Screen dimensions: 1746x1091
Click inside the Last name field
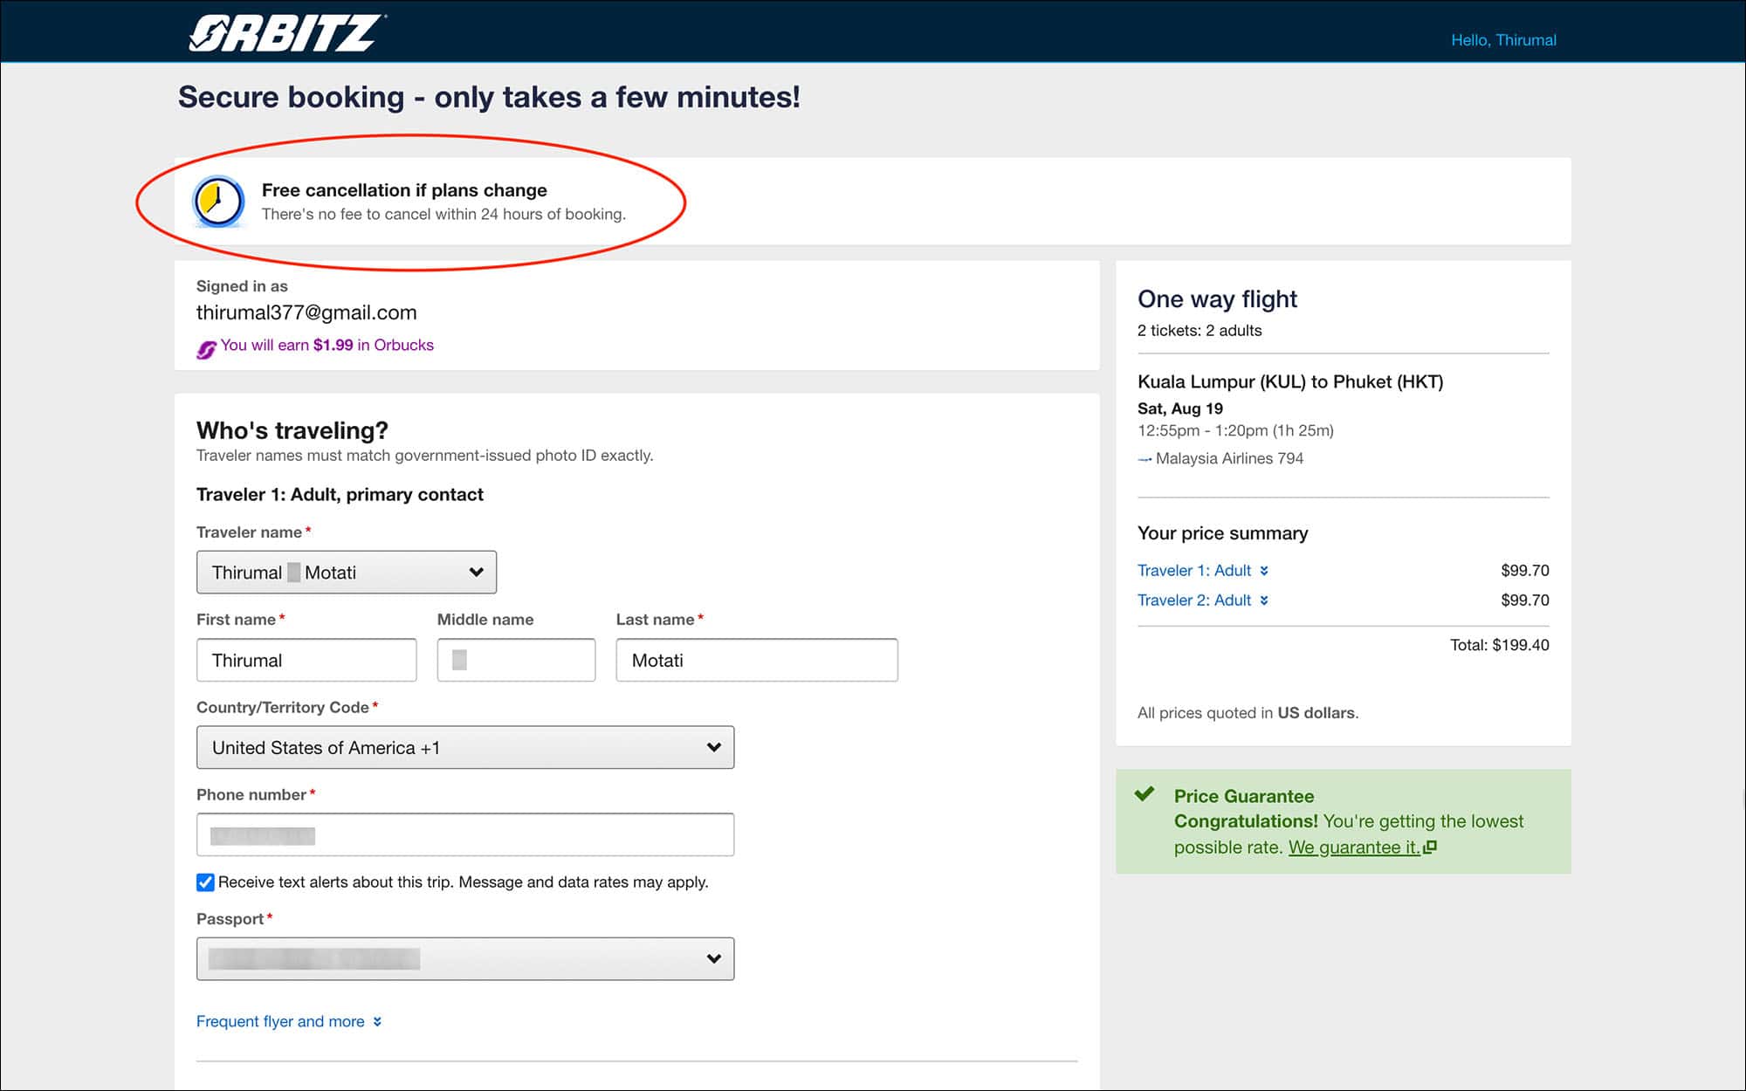point(756,660)
